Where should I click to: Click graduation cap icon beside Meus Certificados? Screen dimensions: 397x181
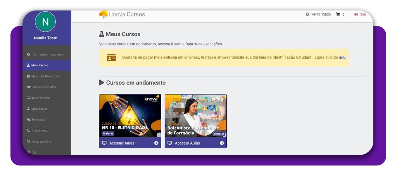click(29, 87)
